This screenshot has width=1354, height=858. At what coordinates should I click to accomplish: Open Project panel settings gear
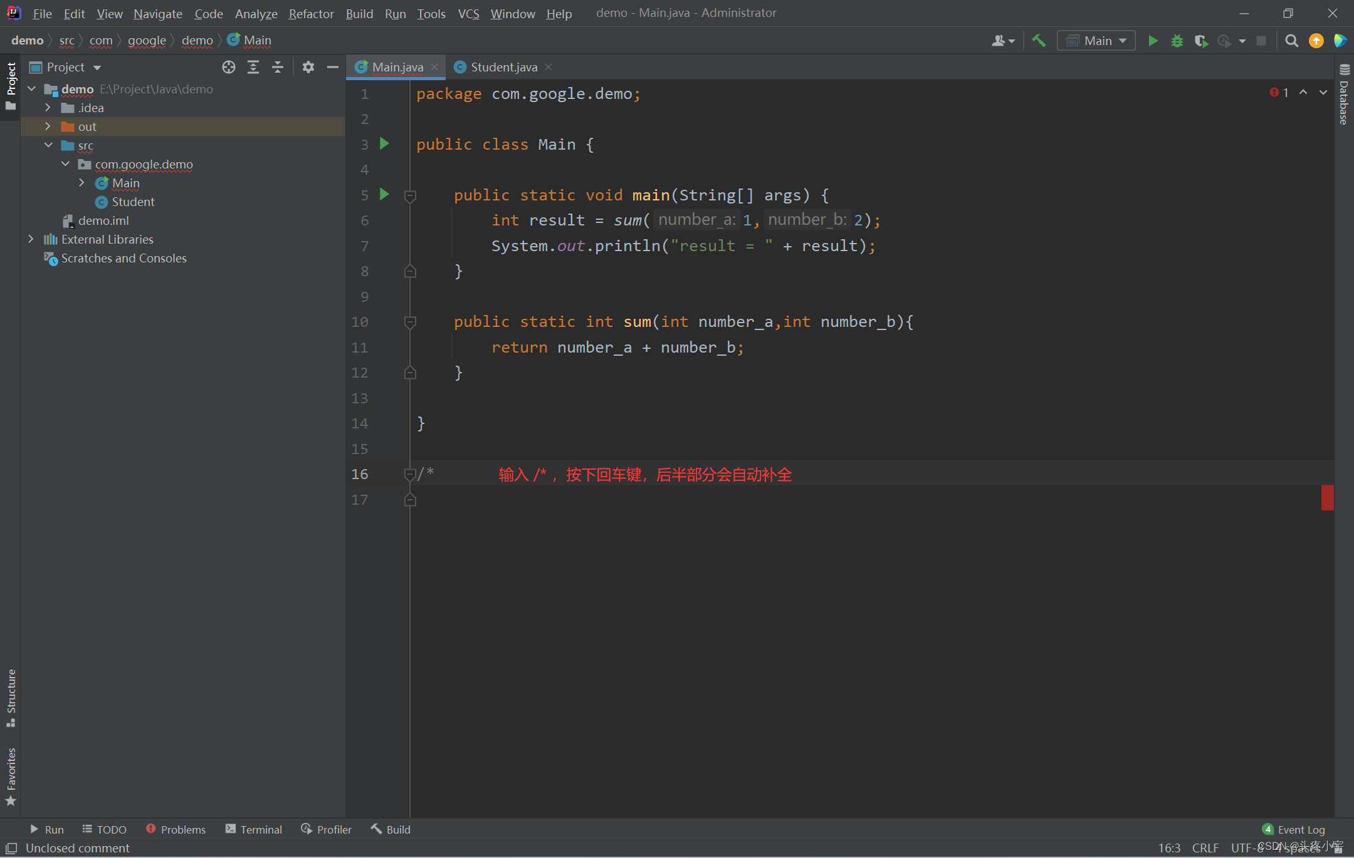pos(308,67)
